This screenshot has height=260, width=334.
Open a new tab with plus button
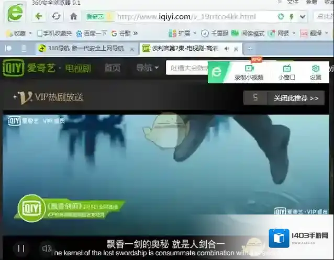(x=250, y=49)
